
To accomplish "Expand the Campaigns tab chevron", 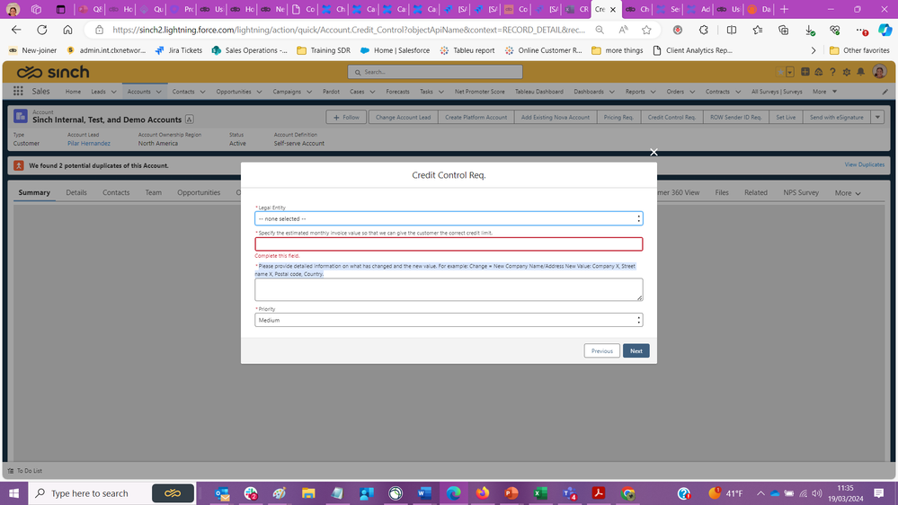I will (309, 92).
